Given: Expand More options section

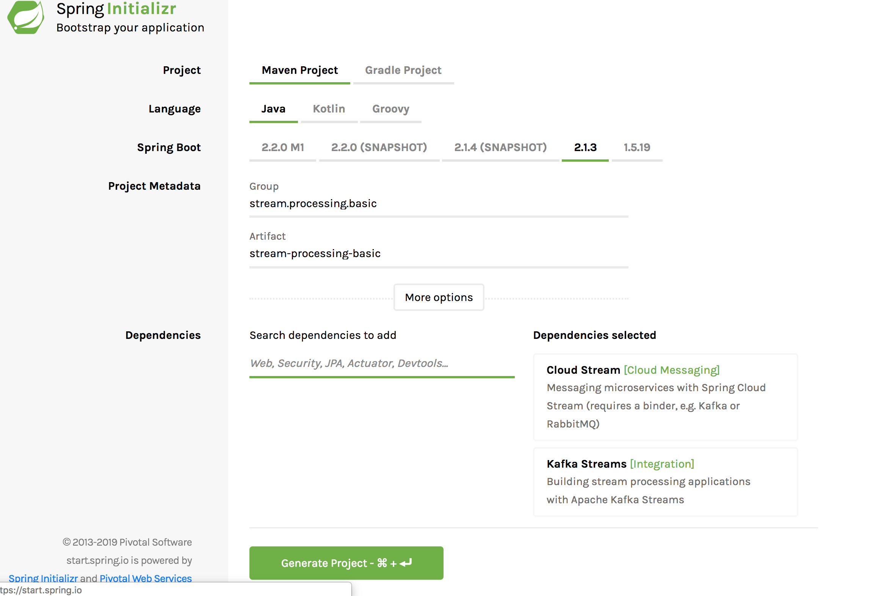Looking at the screenshot, I should click(x=439, y=297).
